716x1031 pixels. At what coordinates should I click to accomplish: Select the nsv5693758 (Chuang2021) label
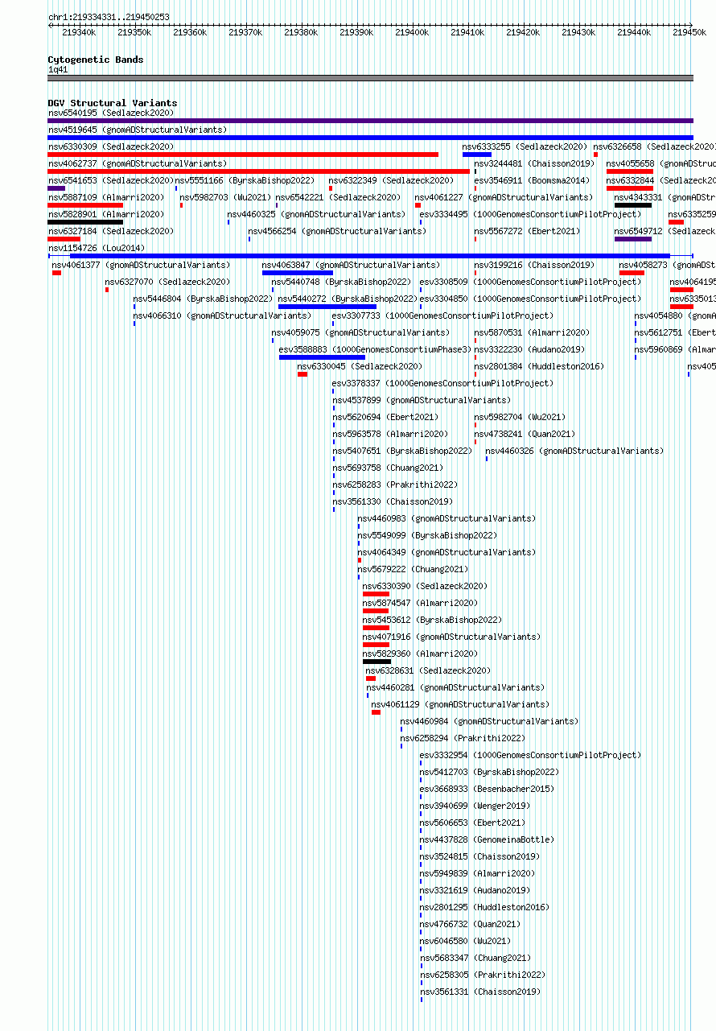[388, 468]
